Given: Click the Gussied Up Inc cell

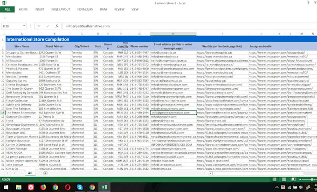Looking at the screenshot, I should pyautogui.click(x=22, y=81).
